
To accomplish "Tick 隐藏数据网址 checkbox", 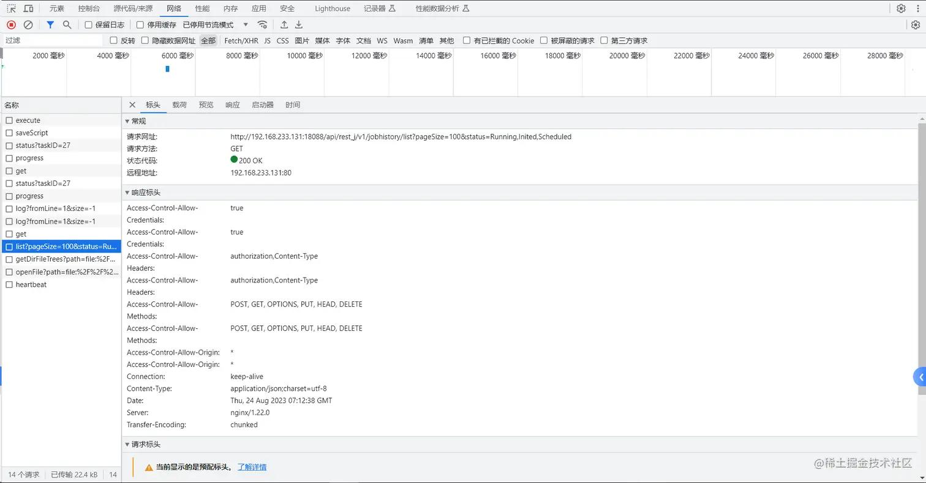I will click(145, 40).
